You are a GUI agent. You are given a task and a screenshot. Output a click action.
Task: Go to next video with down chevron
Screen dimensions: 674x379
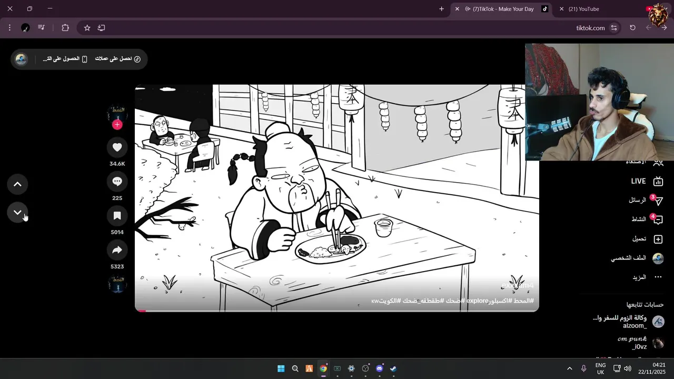(17, 213)
